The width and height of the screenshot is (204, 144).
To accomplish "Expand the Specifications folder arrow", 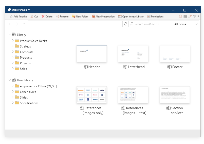I will coord(13,103).
